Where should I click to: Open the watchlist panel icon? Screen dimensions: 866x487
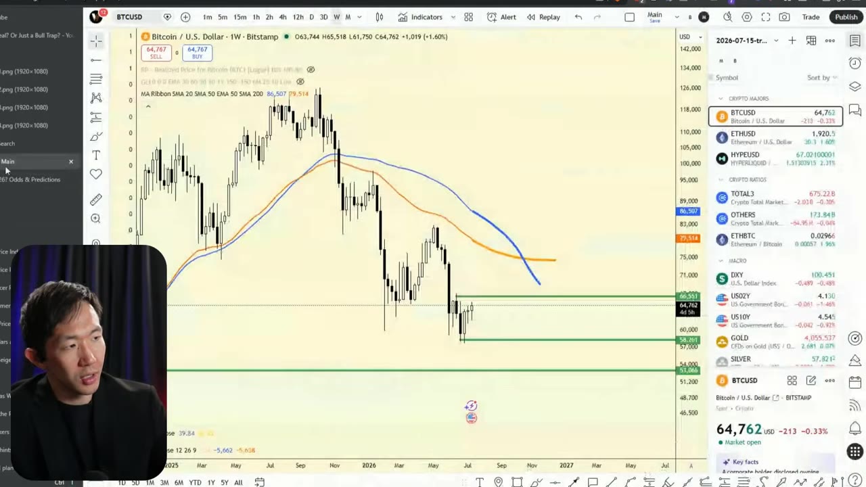click(x=855, y=41)
